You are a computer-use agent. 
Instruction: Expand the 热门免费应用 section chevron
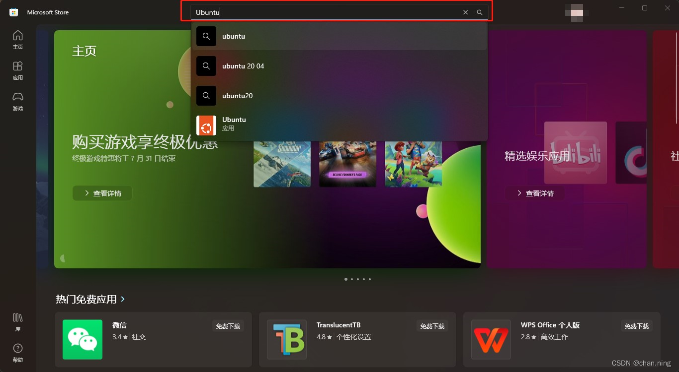coord(123,299)
